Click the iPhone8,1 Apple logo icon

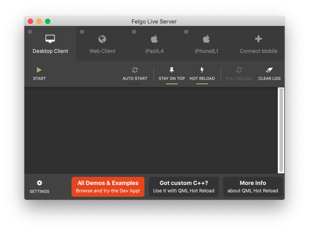tap(206, 39)
